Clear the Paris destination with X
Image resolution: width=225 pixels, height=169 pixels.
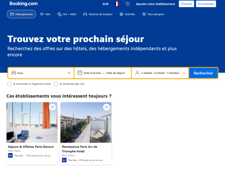click(x=69, y=73)
